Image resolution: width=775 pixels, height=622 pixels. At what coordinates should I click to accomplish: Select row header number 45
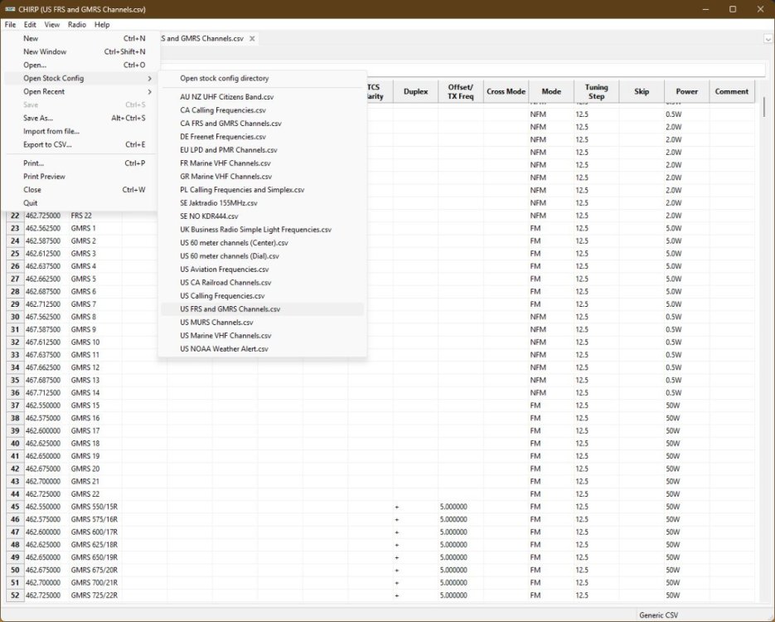tap(15, 507)
